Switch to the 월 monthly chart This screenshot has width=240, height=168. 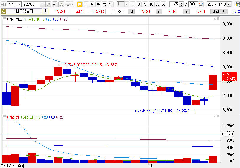point(92,4)
